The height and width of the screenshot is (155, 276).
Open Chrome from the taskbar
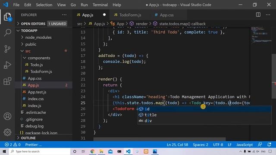[x=92, y=151]
